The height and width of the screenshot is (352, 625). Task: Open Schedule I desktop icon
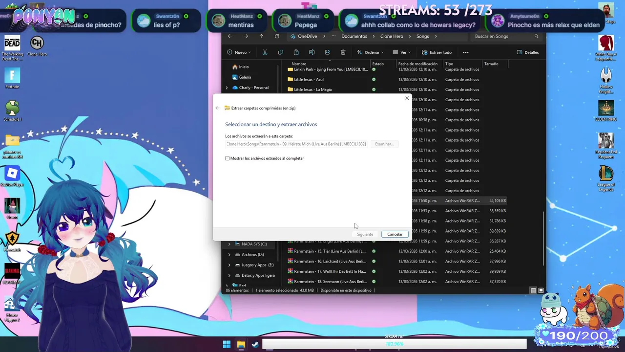click(12, 111)
